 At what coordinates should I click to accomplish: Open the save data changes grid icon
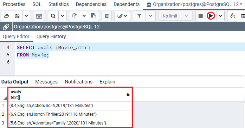(x=39, y=16)
